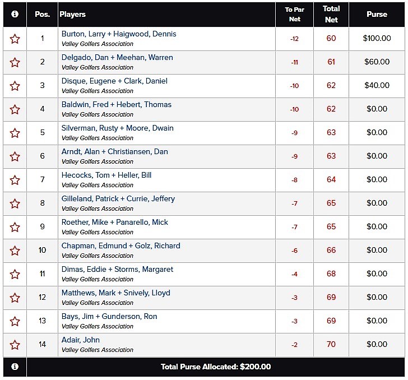The image size is (408, 380).
Task: Open Burton, Larry + Haigwood, Dennis link
Action: (119, 34)
